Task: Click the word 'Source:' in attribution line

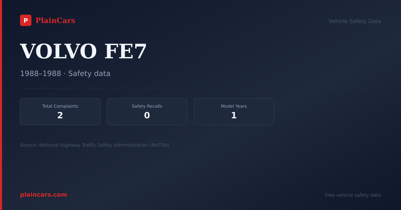Action: (x=29, y=145)
